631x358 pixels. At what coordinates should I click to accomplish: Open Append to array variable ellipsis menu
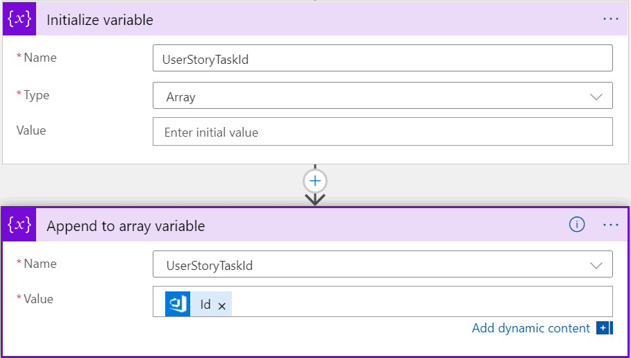[x=610, y=225]
